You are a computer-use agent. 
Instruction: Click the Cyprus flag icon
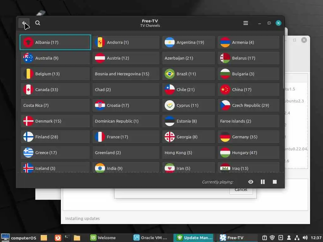(x=169, y=105)
